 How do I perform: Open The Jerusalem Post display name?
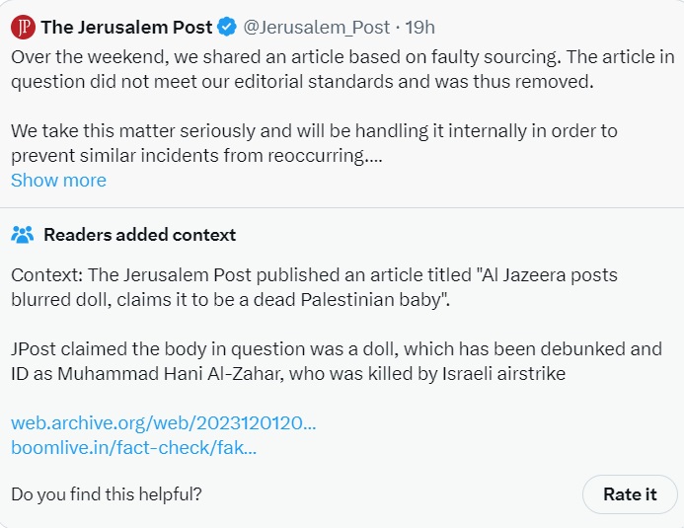click(126, 28)
